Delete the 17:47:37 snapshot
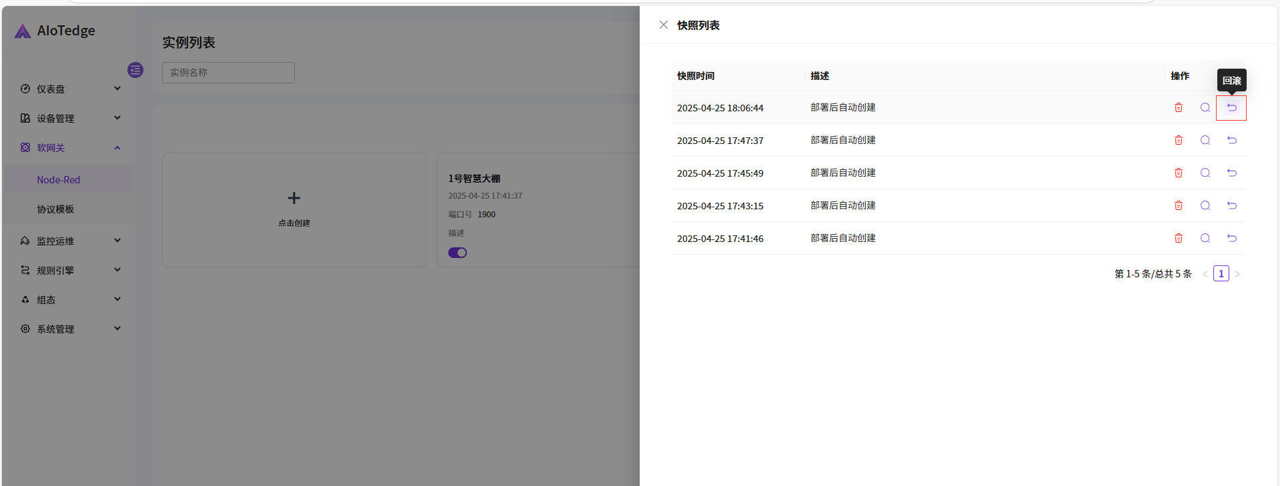Image resolution: width=1280 pixels, height=486 pixels. pyautogui.click(x=1178, y=141)
